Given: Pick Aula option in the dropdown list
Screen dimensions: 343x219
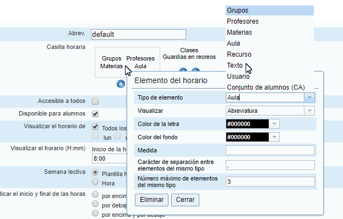Looking at the screenshot, I should click(x=270, y=43).
